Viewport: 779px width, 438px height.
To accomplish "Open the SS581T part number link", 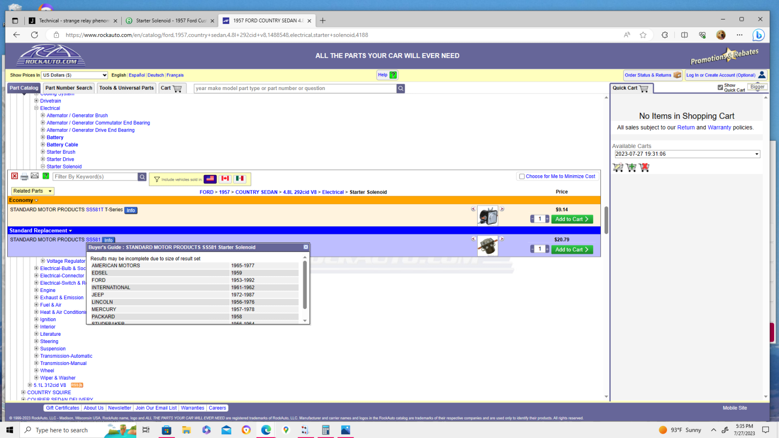I will point(95,210).
